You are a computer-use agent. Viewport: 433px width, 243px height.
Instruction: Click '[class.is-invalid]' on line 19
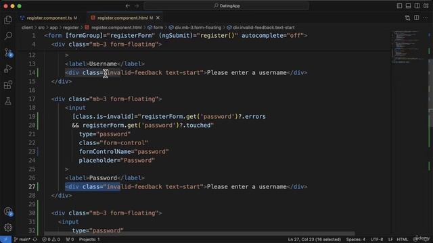coord(103,117)
